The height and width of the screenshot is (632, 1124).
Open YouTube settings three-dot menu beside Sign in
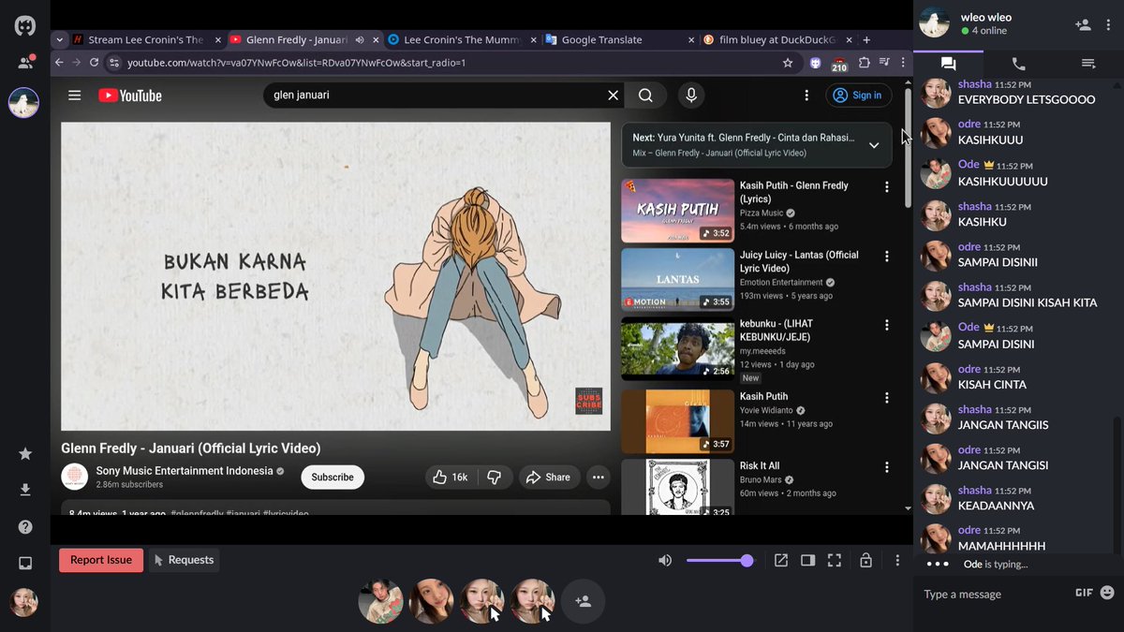pos(806,96)
